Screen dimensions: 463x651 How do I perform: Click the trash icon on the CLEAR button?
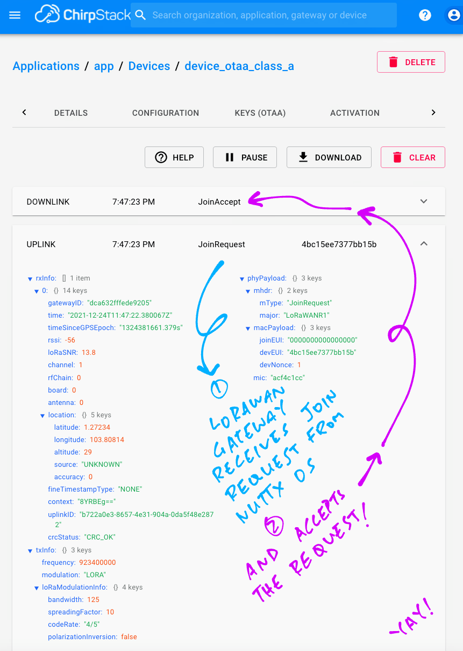398,157
